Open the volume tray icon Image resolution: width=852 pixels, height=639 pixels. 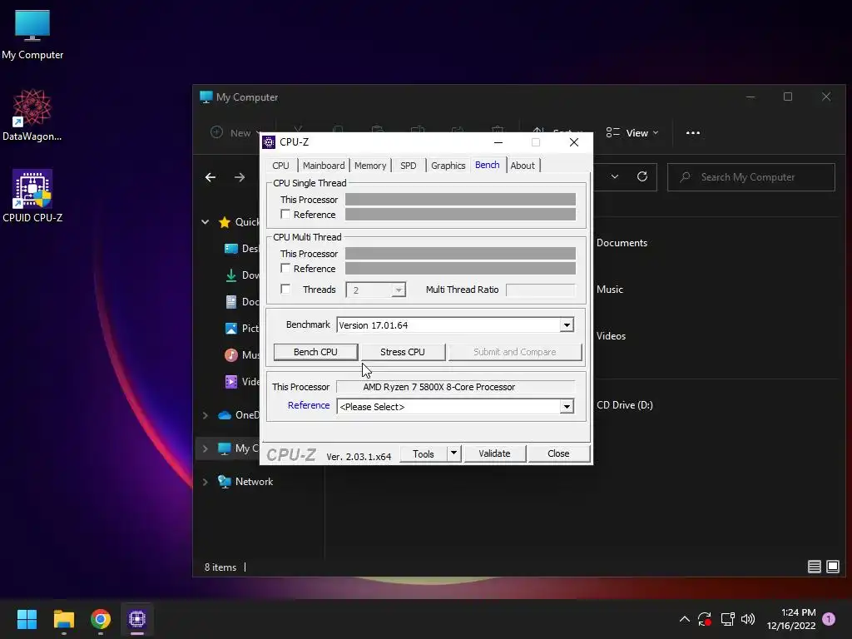(x=748, y=619)
